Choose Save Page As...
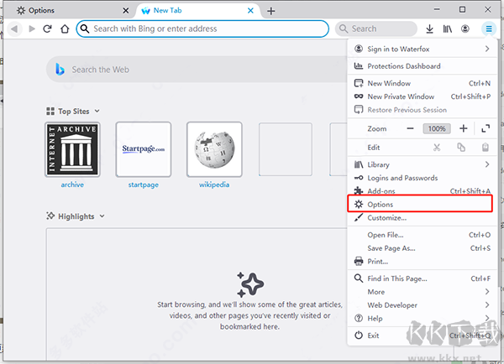 (422, 248)
